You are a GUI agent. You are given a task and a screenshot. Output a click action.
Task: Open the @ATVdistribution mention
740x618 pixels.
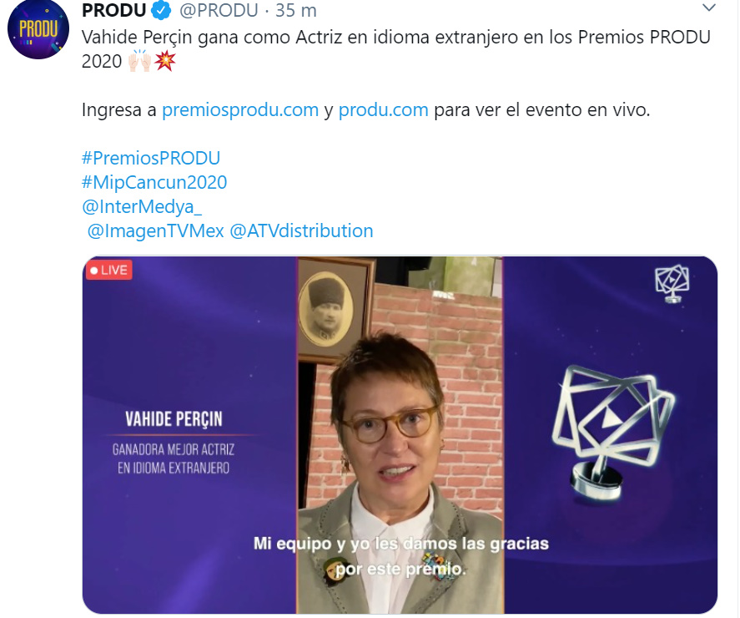click(x=301, y=231)
